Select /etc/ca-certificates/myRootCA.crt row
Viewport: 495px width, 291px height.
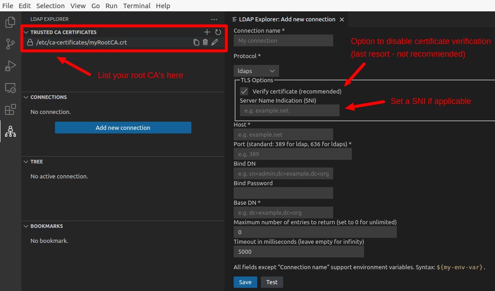click(x=124, y=42)
